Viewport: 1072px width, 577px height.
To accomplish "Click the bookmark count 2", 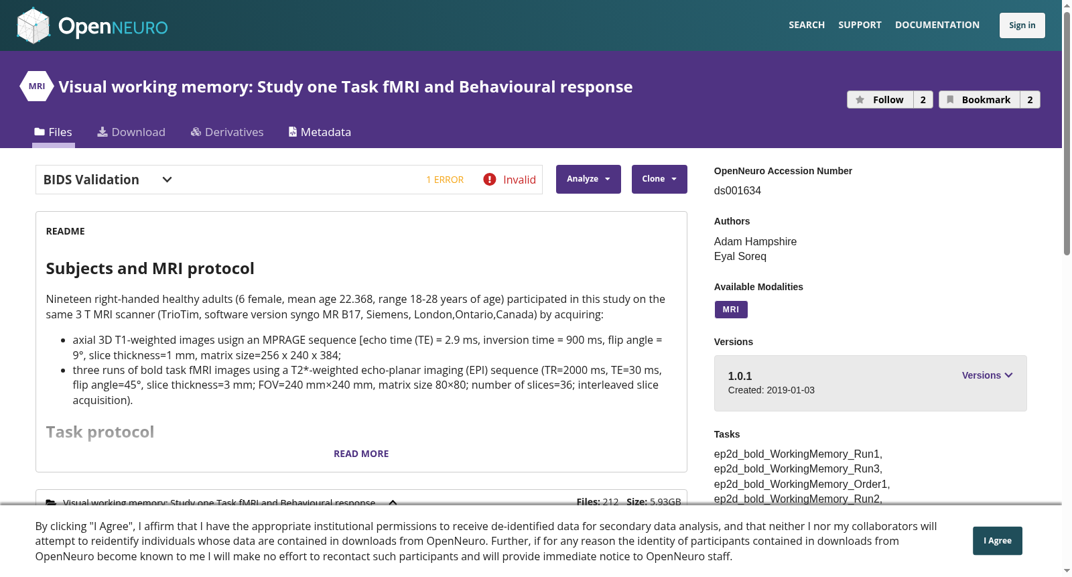I will click(x=1030, y=100).
